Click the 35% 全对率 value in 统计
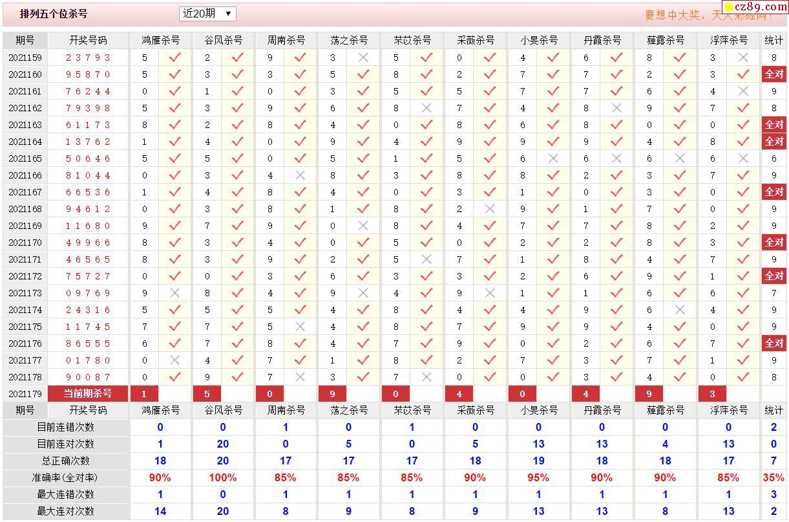The width and height of the screenshot is (789, 522). point(774,477)
